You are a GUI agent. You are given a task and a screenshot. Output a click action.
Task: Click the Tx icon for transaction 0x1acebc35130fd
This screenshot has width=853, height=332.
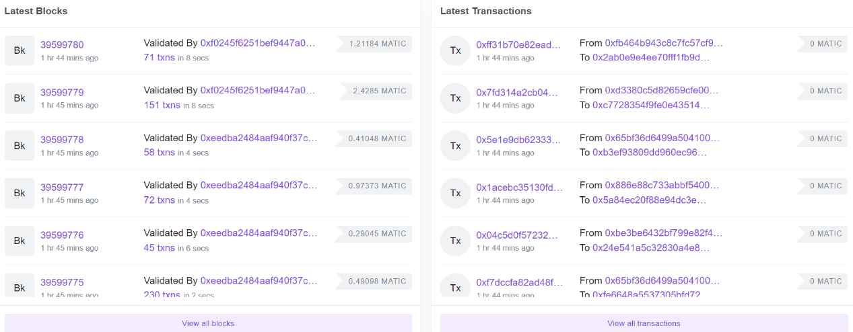click(x=455, y=194)
